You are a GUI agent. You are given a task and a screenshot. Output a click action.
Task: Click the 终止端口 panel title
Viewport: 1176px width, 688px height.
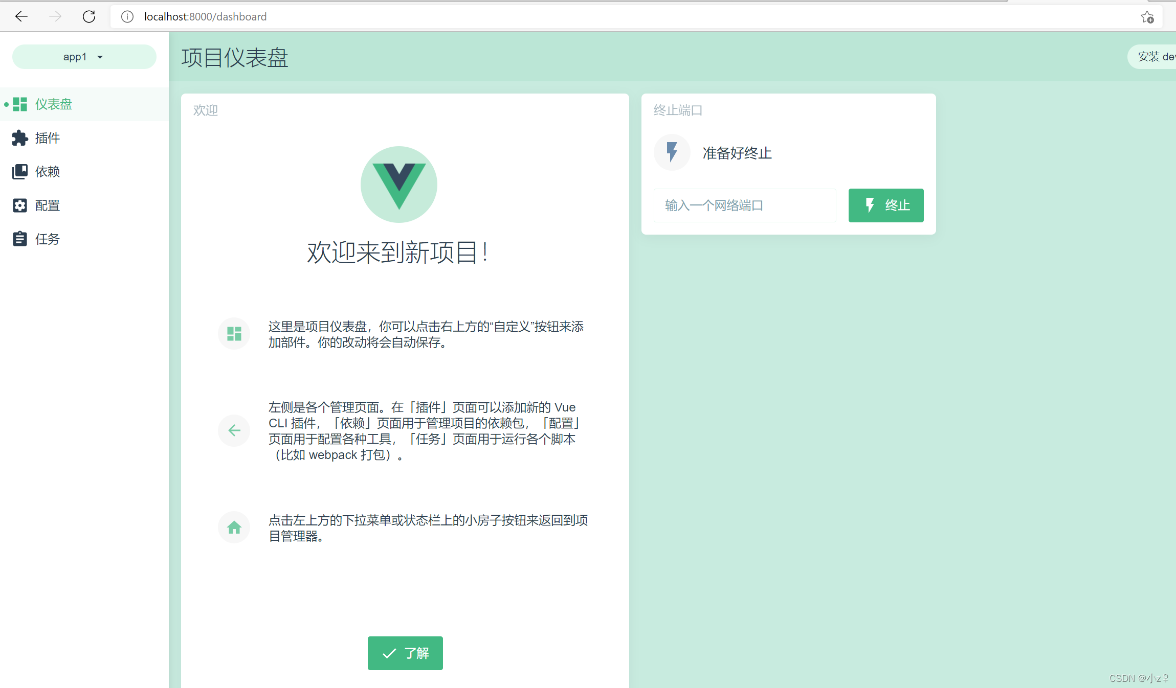678,110
